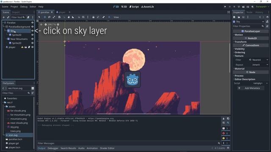Go to previous edited object in Inspector
Screen dimensions: 271x152
[x=260, y=17]
